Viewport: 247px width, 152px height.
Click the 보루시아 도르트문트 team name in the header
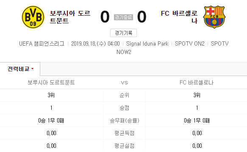click(70, 17)
